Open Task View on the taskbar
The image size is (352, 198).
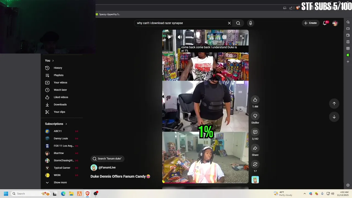pos(55,194)
